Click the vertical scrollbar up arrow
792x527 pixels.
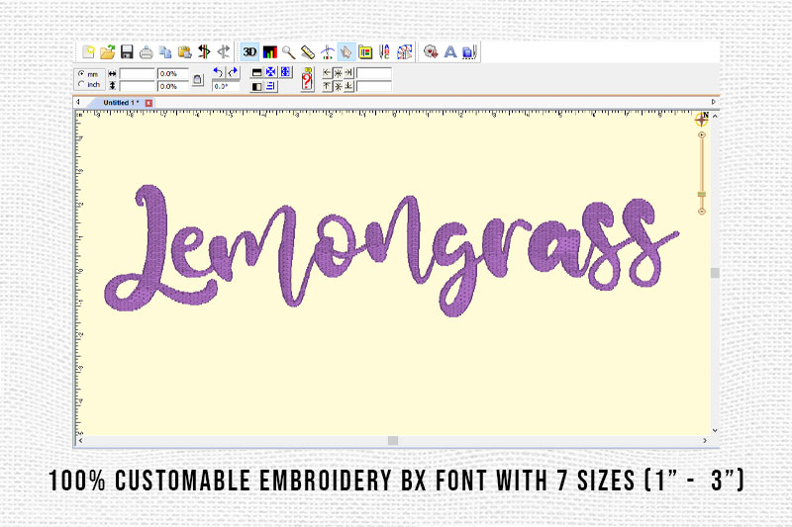tap(715, 116)
